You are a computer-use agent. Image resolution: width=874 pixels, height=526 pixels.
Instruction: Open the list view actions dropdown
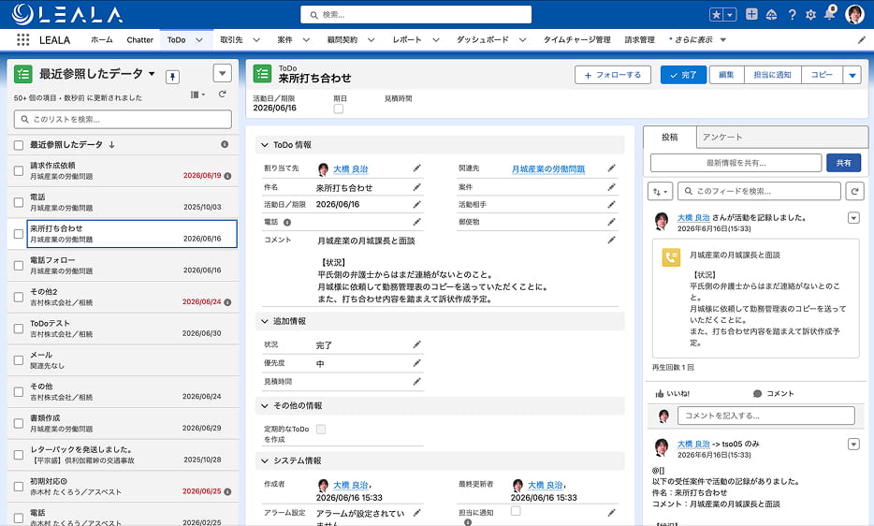223,73
